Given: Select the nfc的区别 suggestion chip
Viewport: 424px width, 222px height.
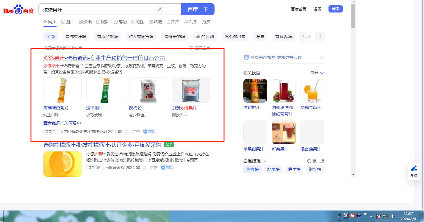Looking at the screenshot, I should coord(205,37).
